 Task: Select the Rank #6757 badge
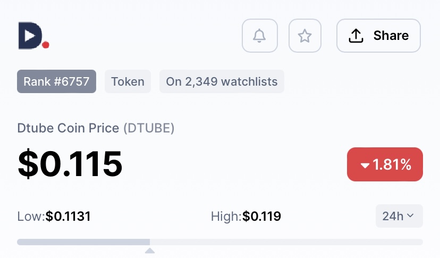(x=56, y=81)
